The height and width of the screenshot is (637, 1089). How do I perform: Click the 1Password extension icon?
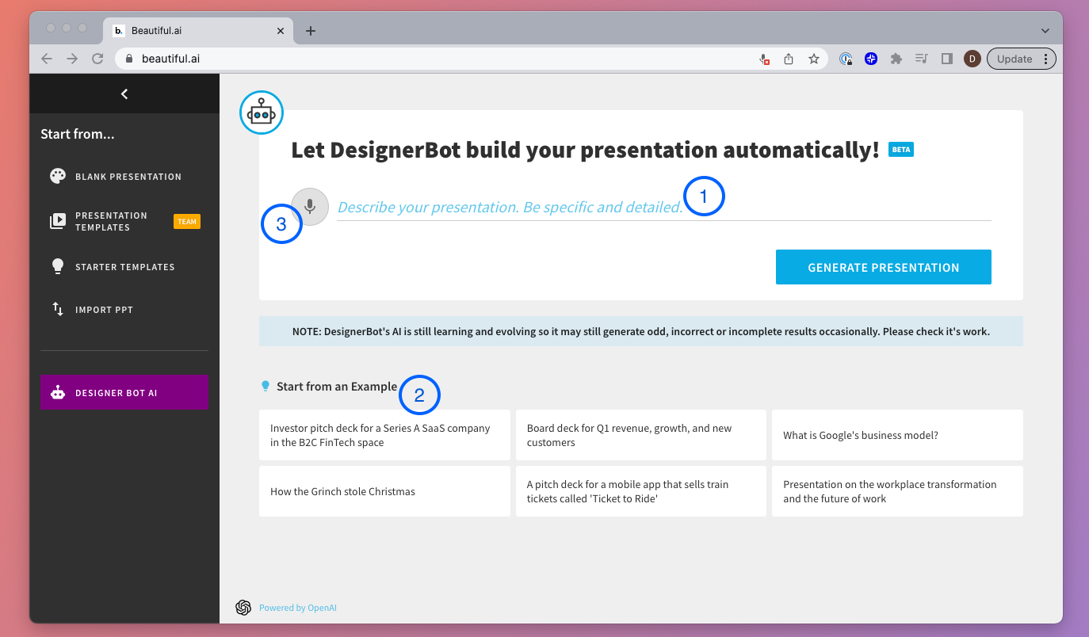pos(846,59)
